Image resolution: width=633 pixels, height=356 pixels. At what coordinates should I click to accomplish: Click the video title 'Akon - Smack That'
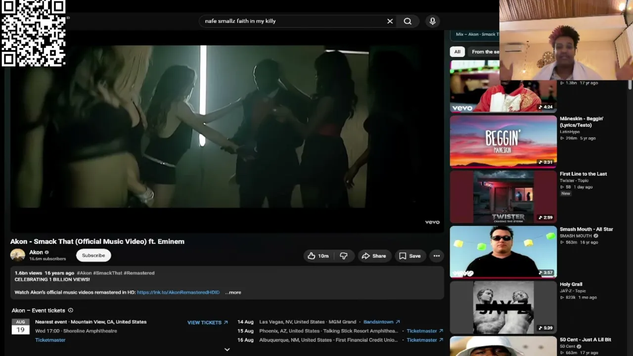coord(97,241)
